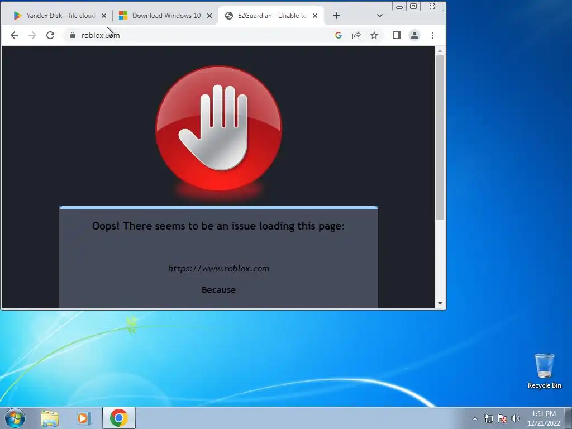
Task: Click the network tray icon
Action: click(488, 418)
